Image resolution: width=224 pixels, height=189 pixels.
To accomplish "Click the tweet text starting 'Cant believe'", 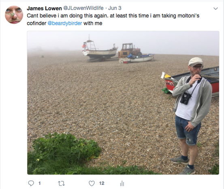I will coord(113,19).
